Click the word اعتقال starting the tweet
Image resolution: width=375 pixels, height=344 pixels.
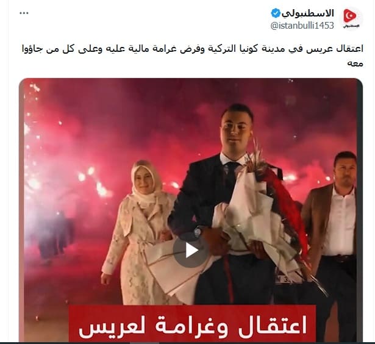click(350, 49)
